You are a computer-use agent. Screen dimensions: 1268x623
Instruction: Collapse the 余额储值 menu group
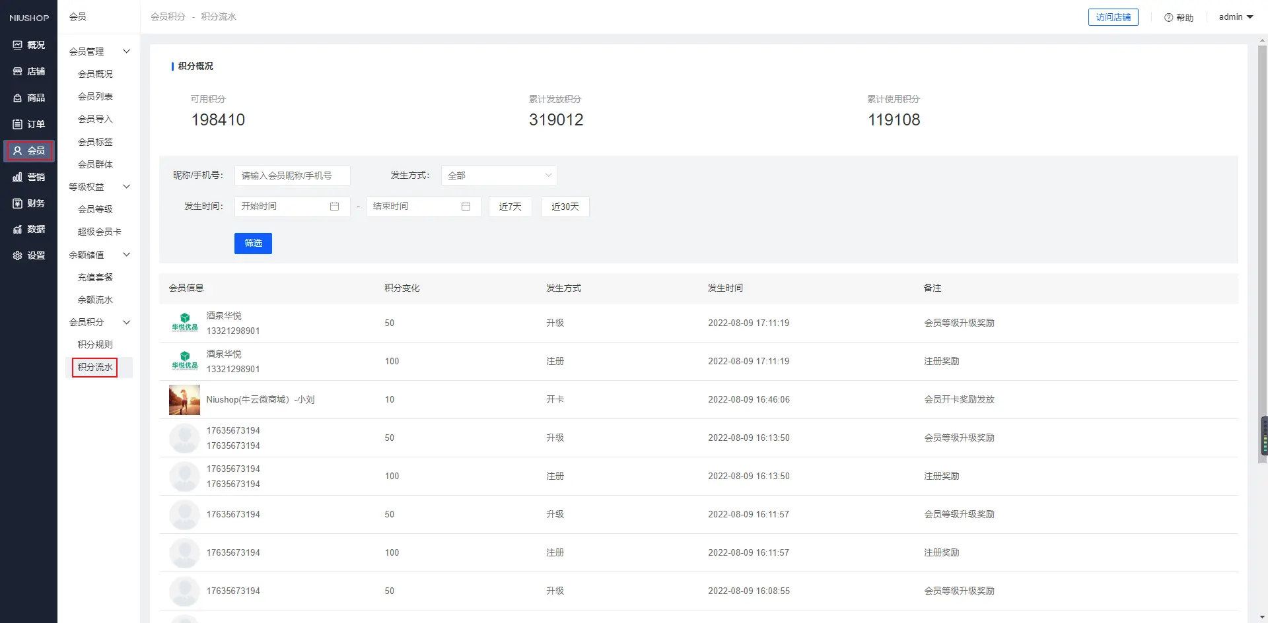click(x=126, y=255)
